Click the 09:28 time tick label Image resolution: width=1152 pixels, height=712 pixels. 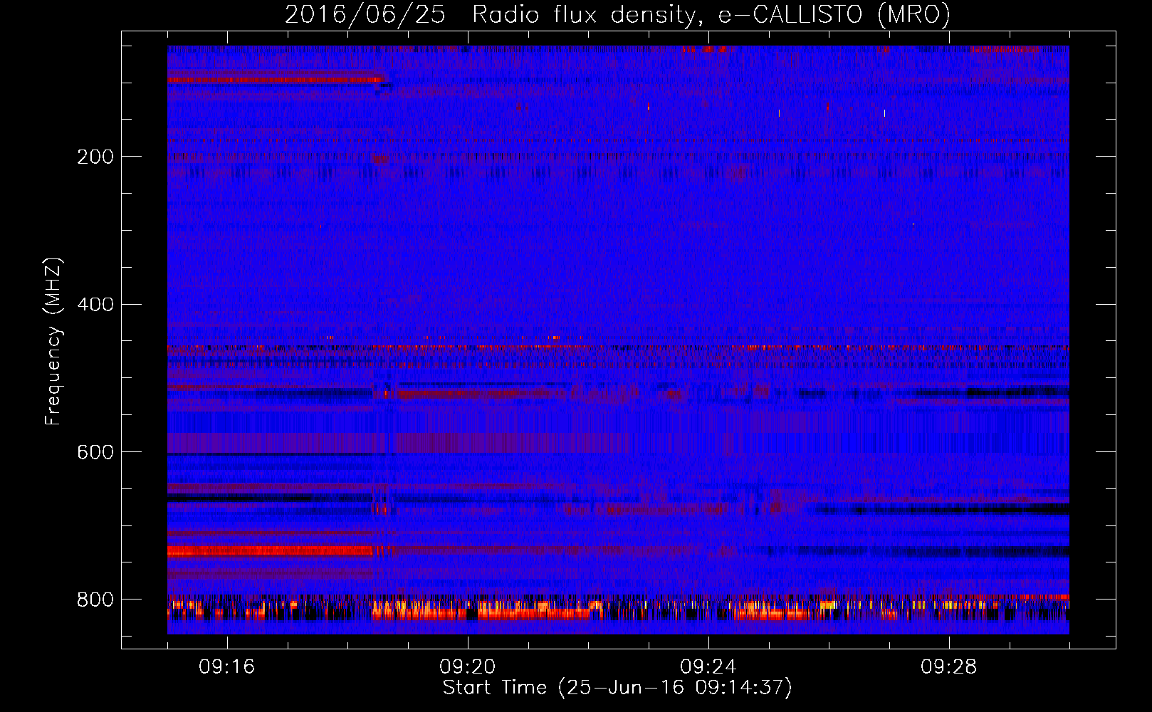pyautogui.click(x=948, y=667)
